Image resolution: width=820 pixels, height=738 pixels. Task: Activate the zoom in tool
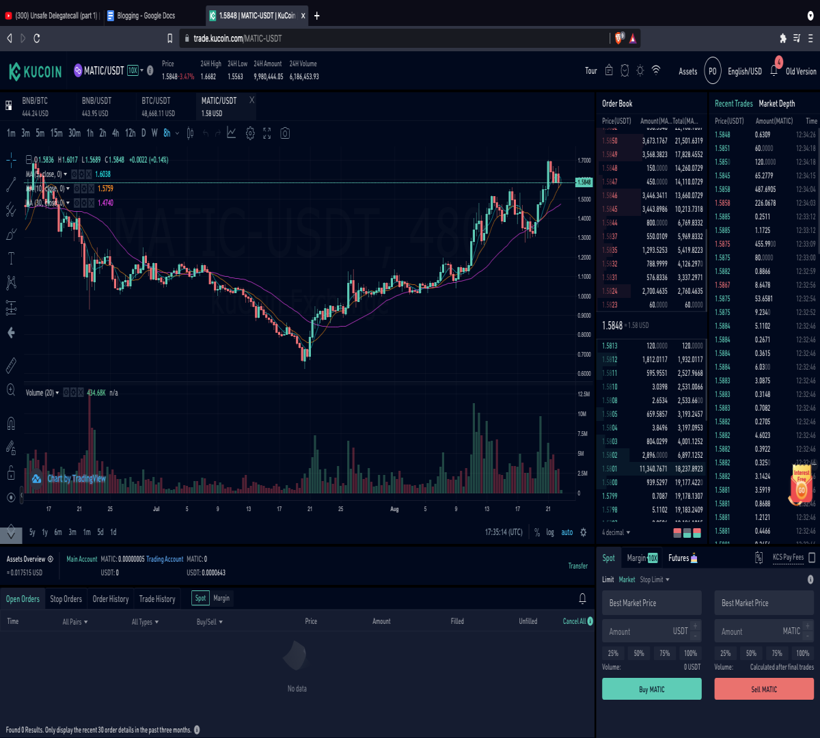coord(11,389)
